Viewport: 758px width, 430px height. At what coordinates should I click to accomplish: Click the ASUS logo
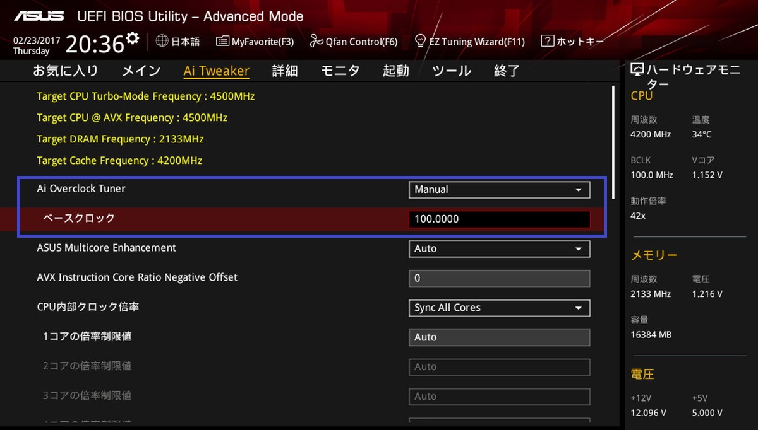click(x=39, y=16)
